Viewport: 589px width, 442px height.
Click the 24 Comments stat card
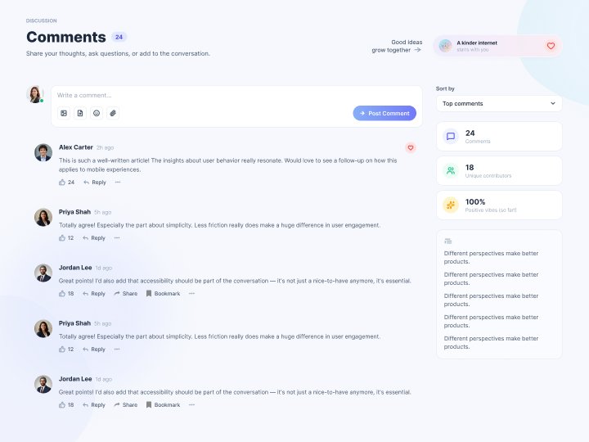(499, 137)
